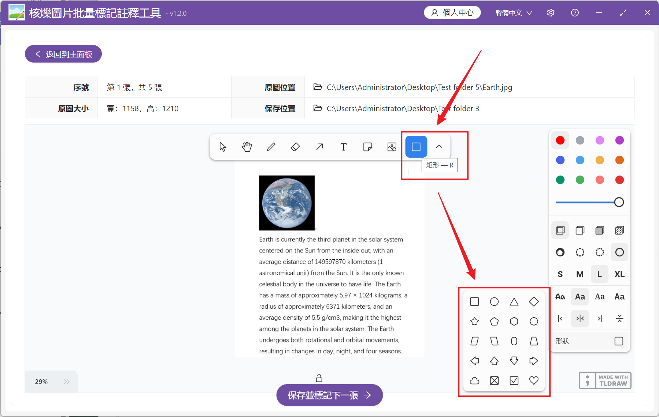Select the pencil draw tool
Image resolution: width=659 pixels, height=417 pixels.
click(271, 147)
